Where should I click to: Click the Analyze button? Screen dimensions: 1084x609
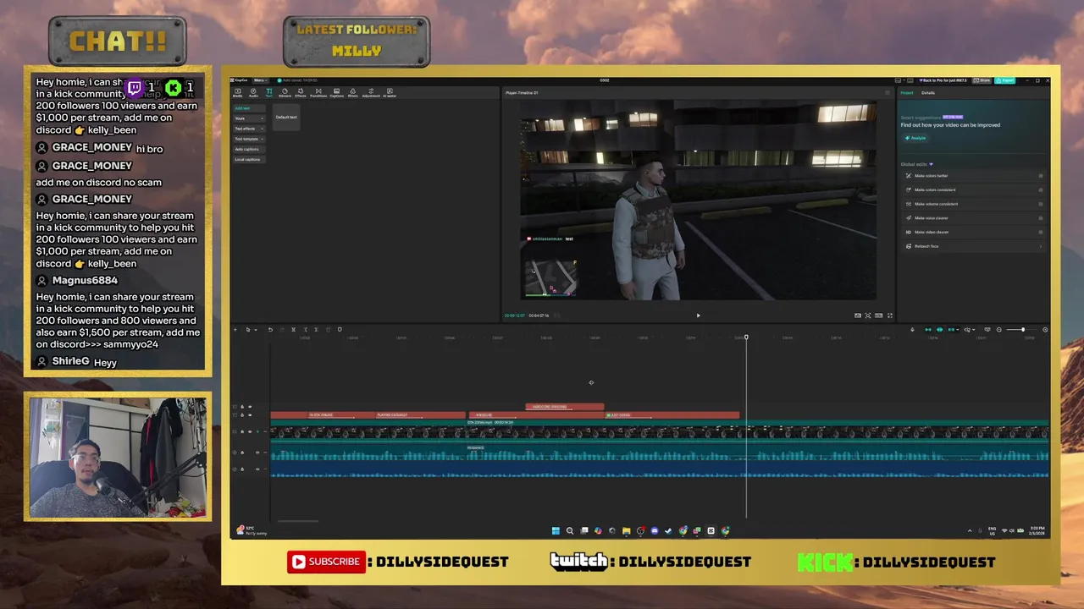[915, 138]
